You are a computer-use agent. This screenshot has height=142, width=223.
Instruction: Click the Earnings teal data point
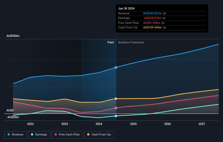pyautogui.click(x=116, y=116)
